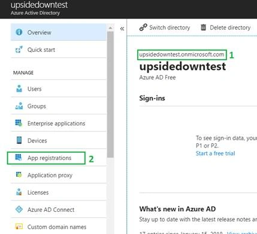Click the Custom domain names icon
This screenshot has width=257, height=234.
pos(19,226)
